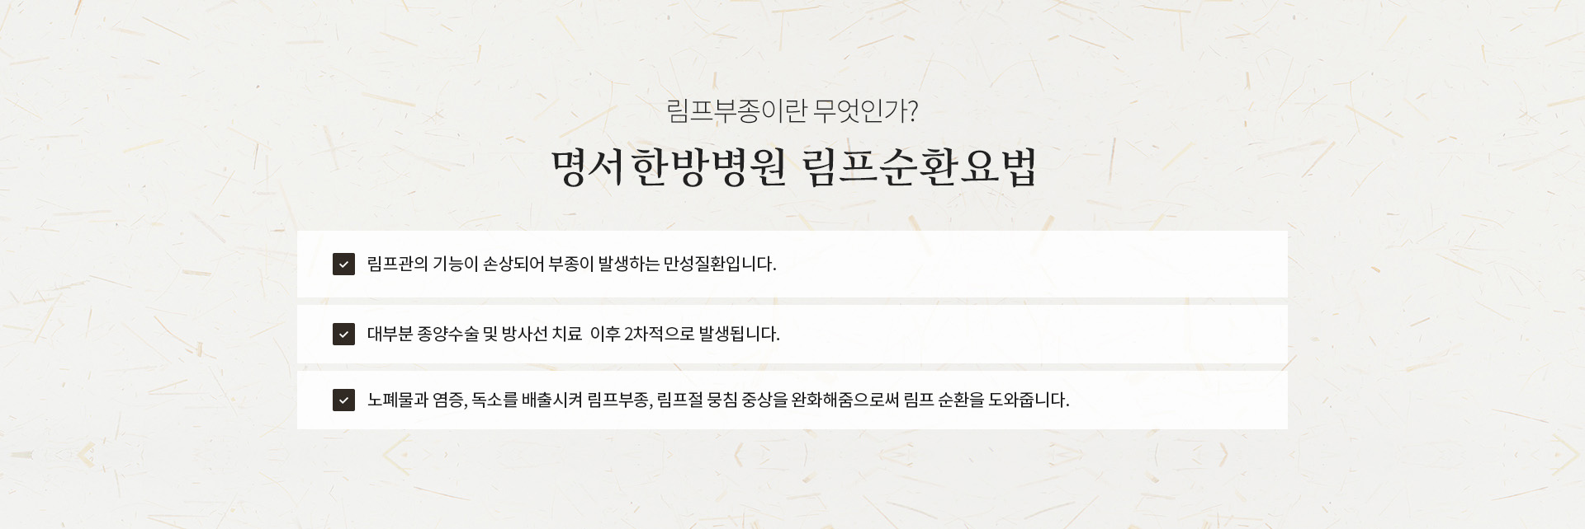Viewport: 1585px width, 529px height.
Task: Toggle the checkbox beside 림프관의 기능이 손상되어
Action: pos(343,264)
